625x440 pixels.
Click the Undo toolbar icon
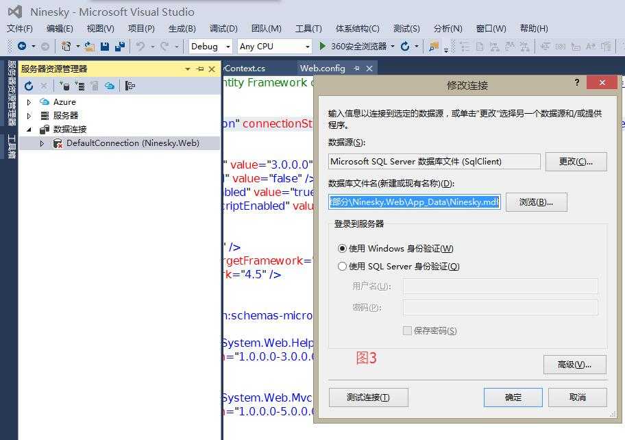tap(140, 47)
